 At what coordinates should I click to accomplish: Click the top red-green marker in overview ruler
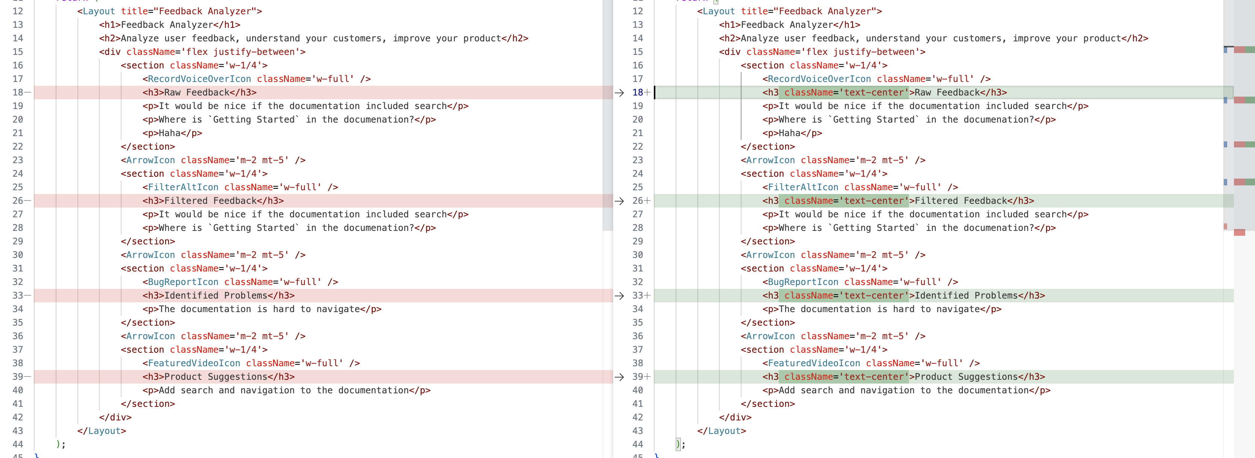pyautogui.click(x=1244, y=50)
